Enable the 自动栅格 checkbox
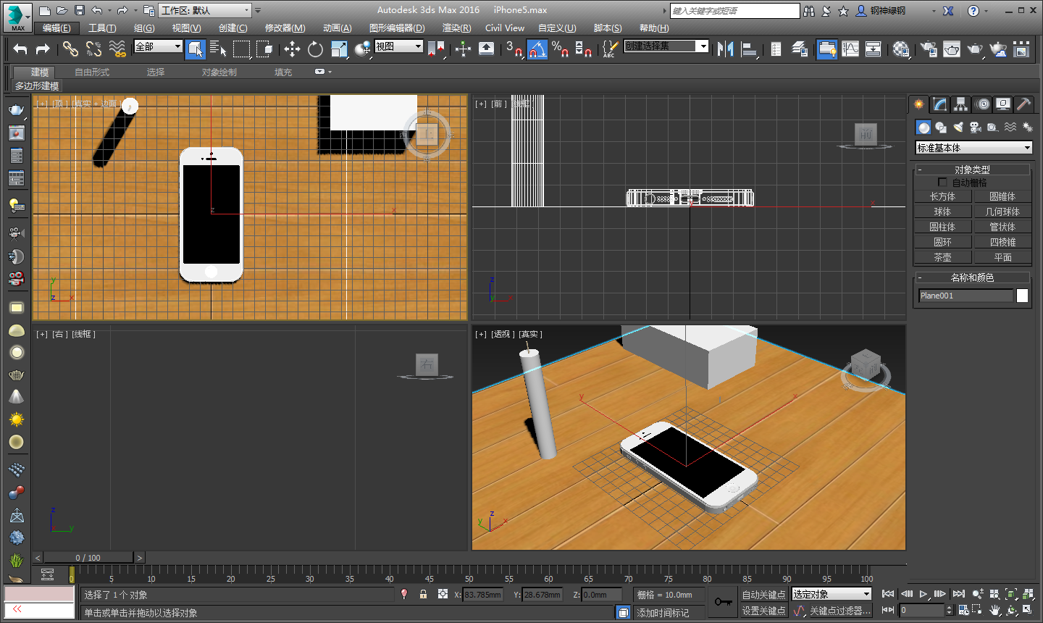 (x=942, y=183)
